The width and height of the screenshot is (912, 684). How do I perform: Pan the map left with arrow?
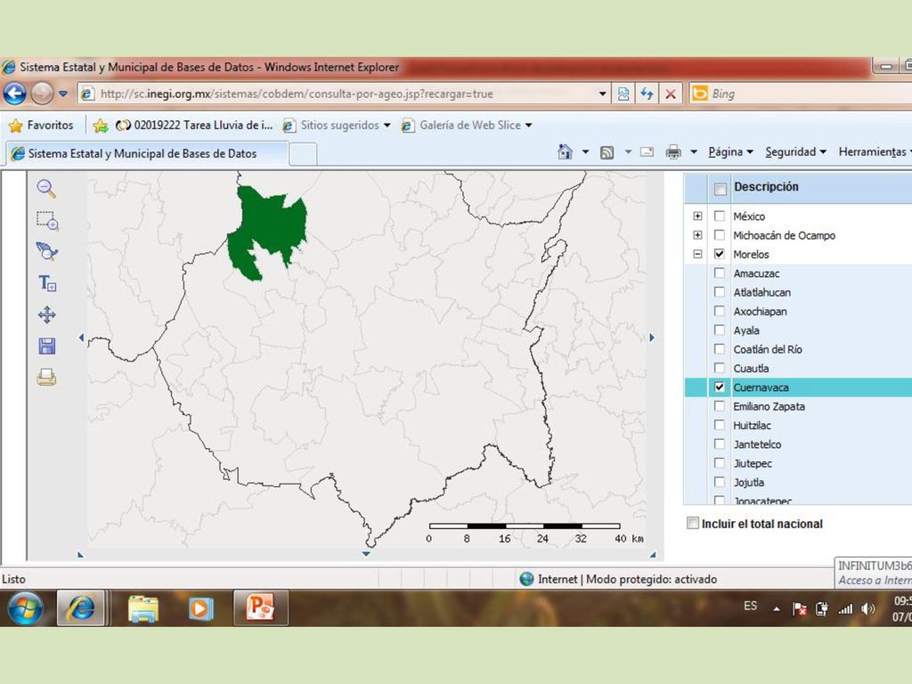[81, 338]
